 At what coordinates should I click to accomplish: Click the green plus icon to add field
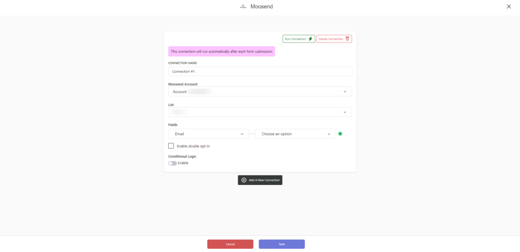tap(340, 134)
